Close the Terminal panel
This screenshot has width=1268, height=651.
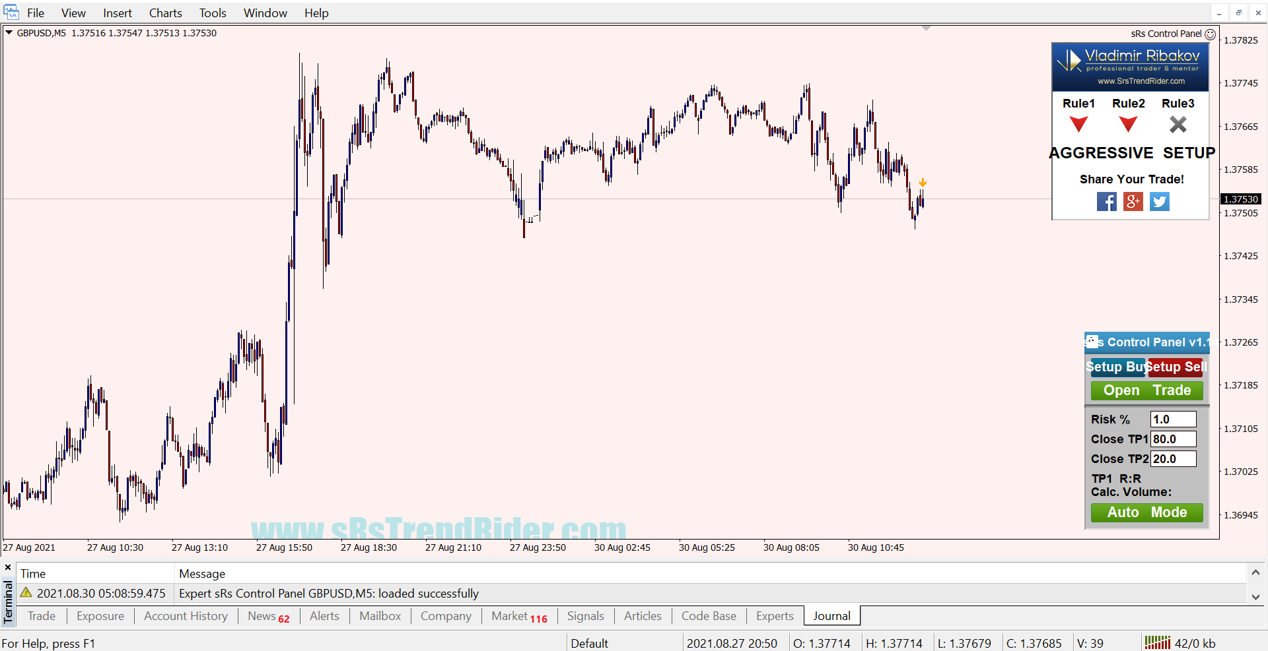tap(8, 567)
